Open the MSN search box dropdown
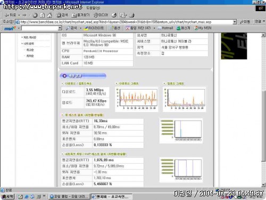 60,28
